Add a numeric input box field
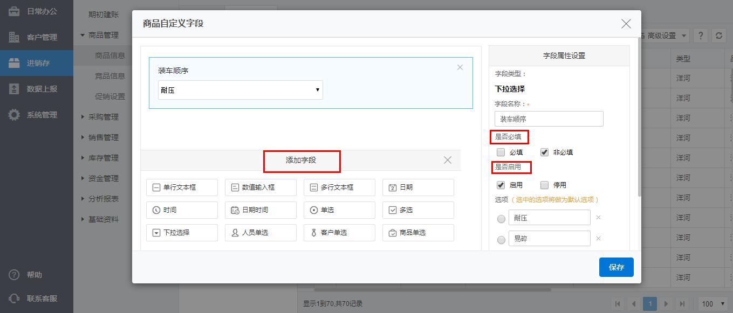 click(261, 187)
